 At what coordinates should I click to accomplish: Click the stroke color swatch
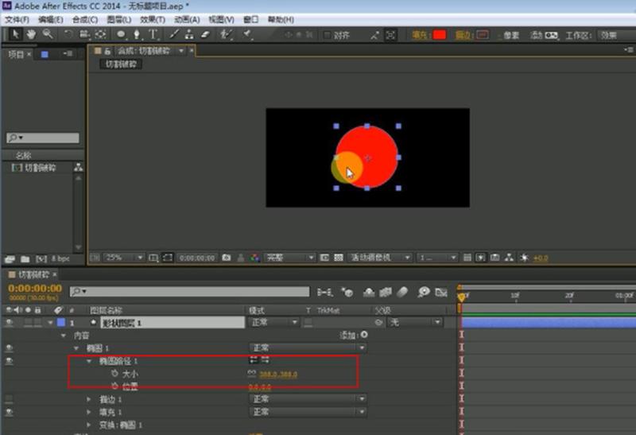click(x=483, y=35)
